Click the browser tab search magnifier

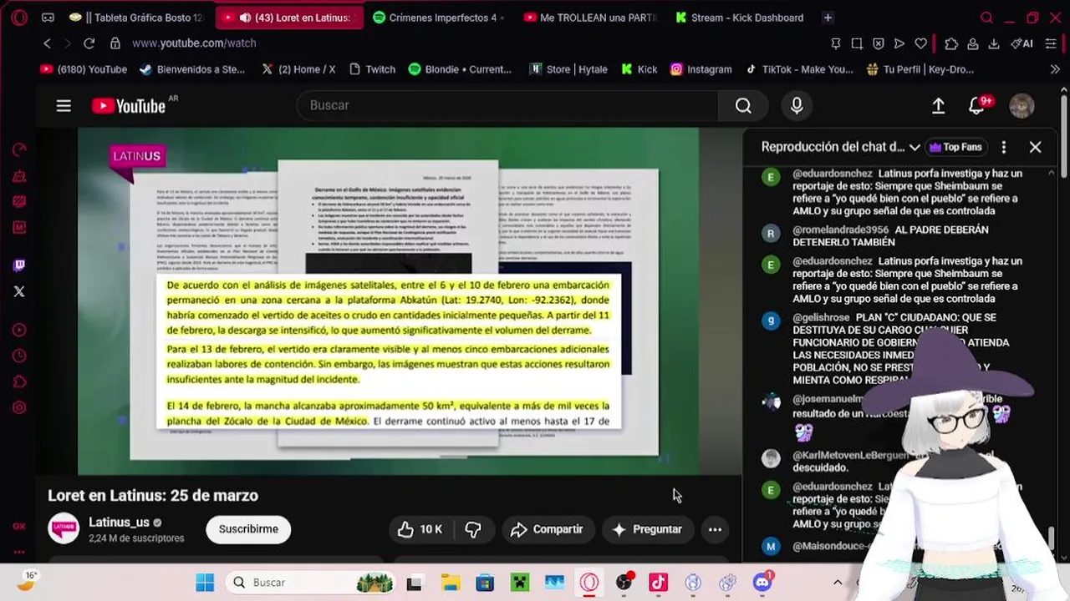[986, 18]
